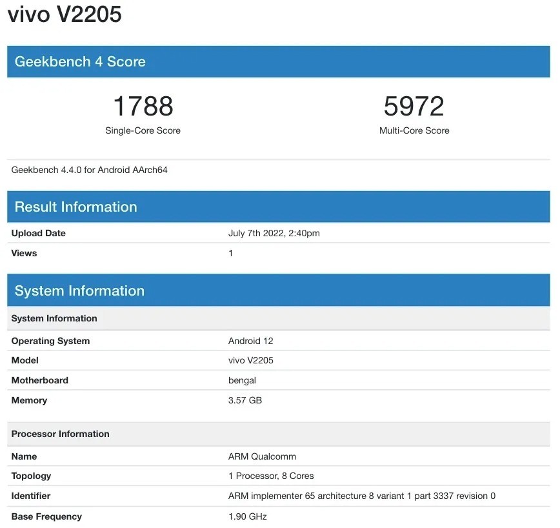560x528 pixels.
Task: Click the July 7th 2022 upload date
Action: [274, 233]
